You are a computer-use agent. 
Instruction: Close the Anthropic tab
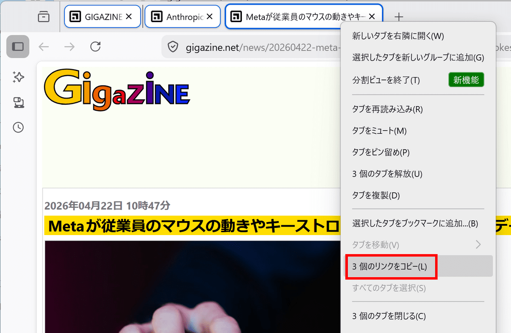coord(210,17)
